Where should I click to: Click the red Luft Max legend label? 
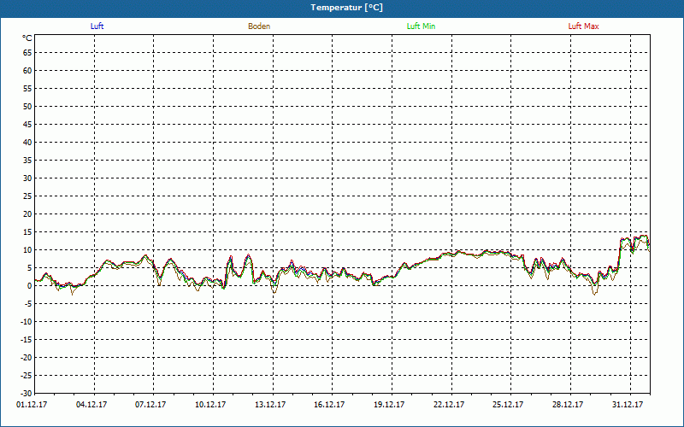pyautogui.click(x=583, y=26)
